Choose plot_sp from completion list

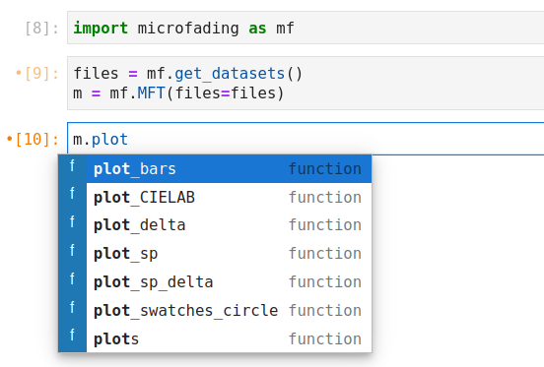coord(215,254)
